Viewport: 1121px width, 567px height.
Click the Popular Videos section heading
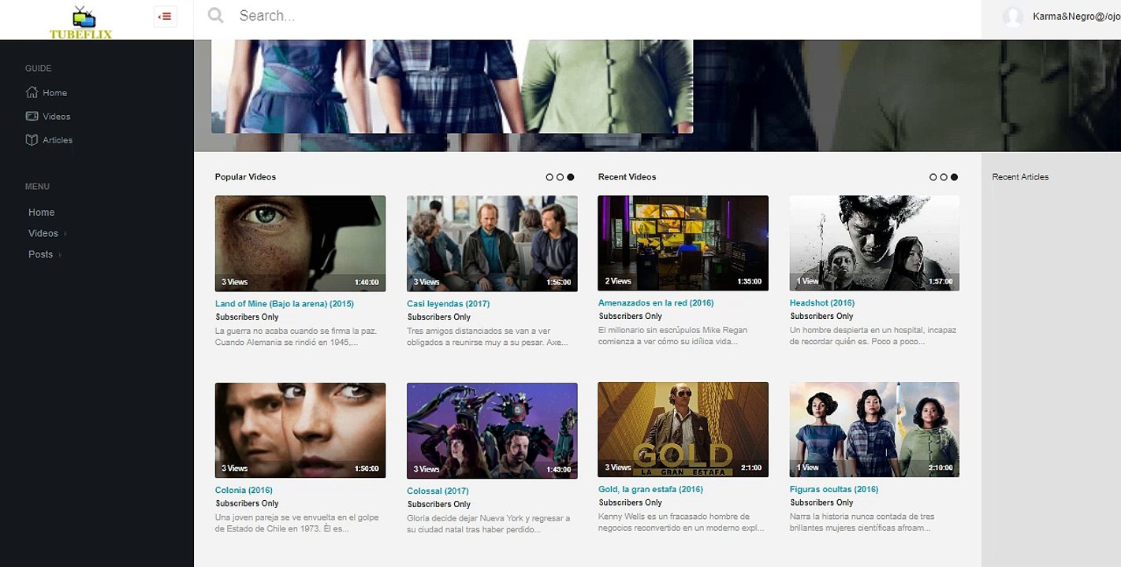(246, 177)
